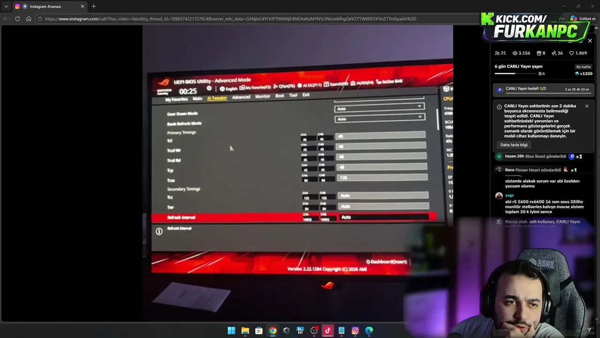Go back with the browser back arrow
The image size is (600, 338).
6,19
